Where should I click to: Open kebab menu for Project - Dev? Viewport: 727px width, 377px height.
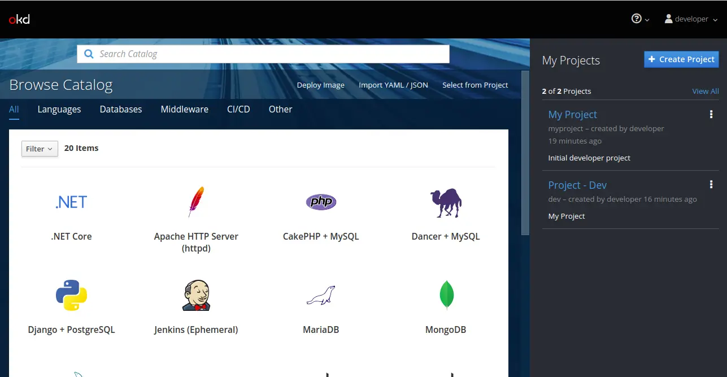(711, 184)
